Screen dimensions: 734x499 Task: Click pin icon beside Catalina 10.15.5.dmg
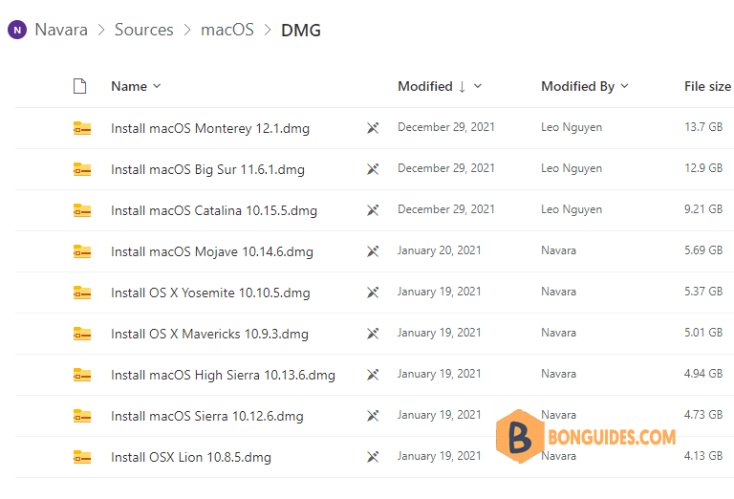[x=373, y=210]
